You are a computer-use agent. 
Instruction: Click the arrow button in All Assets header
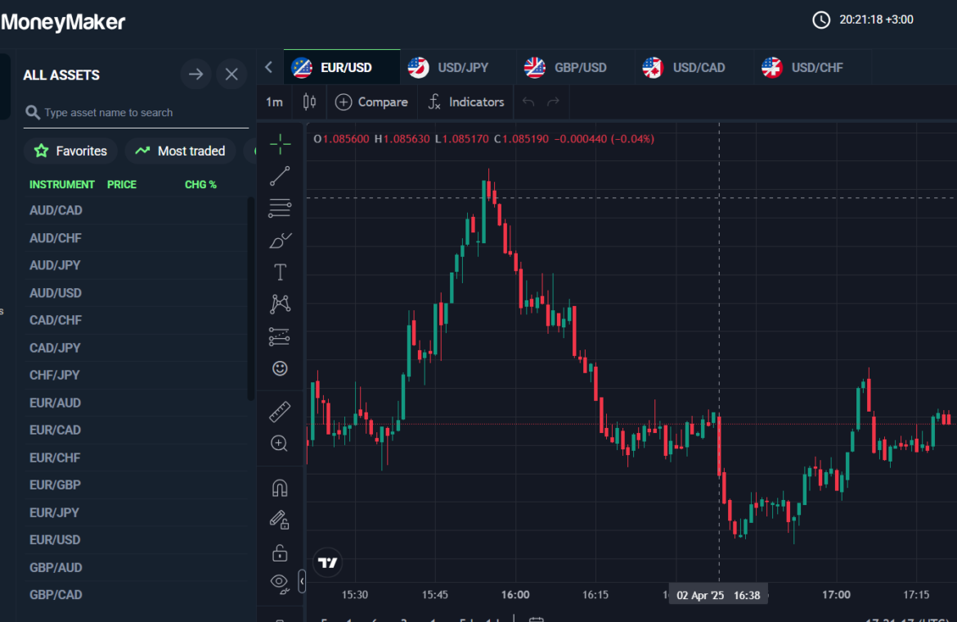(196, 74)
